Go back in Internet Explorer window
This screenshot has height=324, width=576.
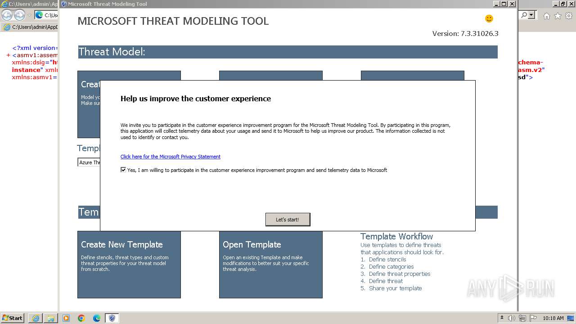7,15
